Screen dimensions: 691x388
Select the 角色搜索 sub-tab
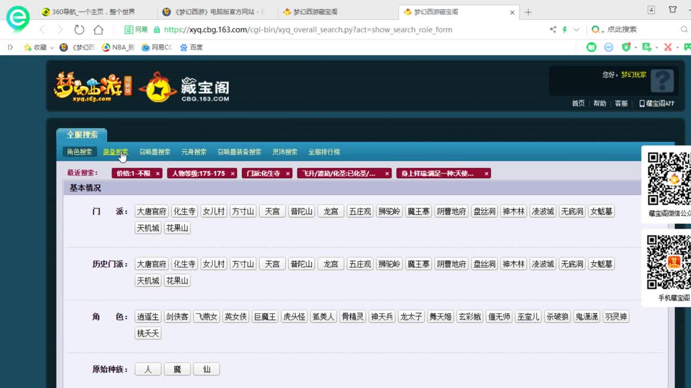coord(79,152)
